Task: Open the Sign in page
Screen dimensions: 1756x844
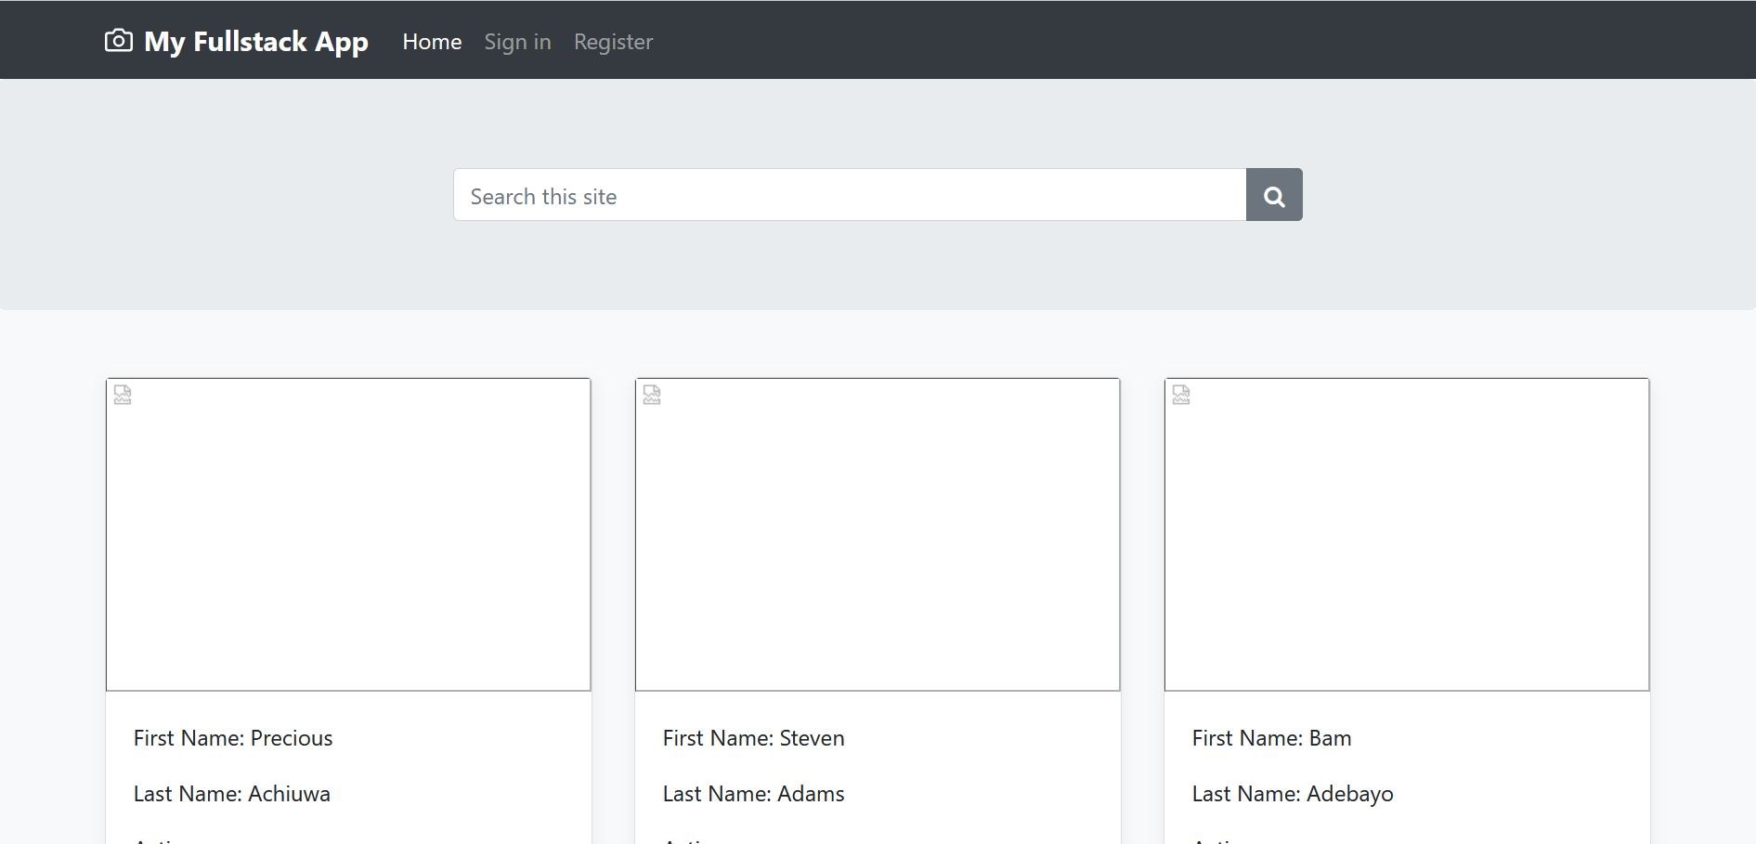Action: click(x=517, y=42)
